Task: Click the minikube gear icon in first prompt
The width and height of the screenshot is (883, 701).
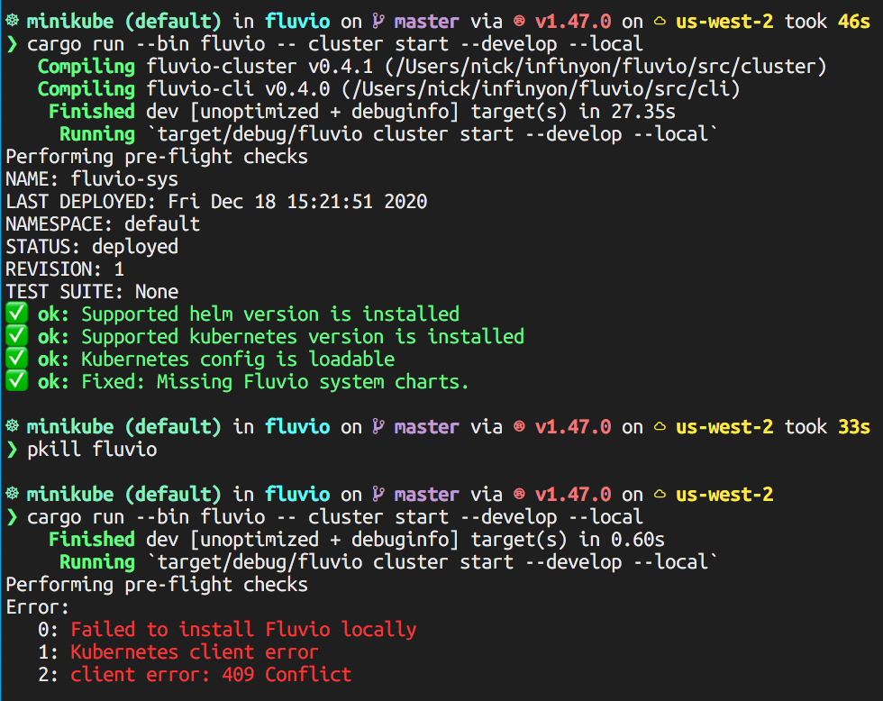Action: pyautogui.click(x=13, y=21)
